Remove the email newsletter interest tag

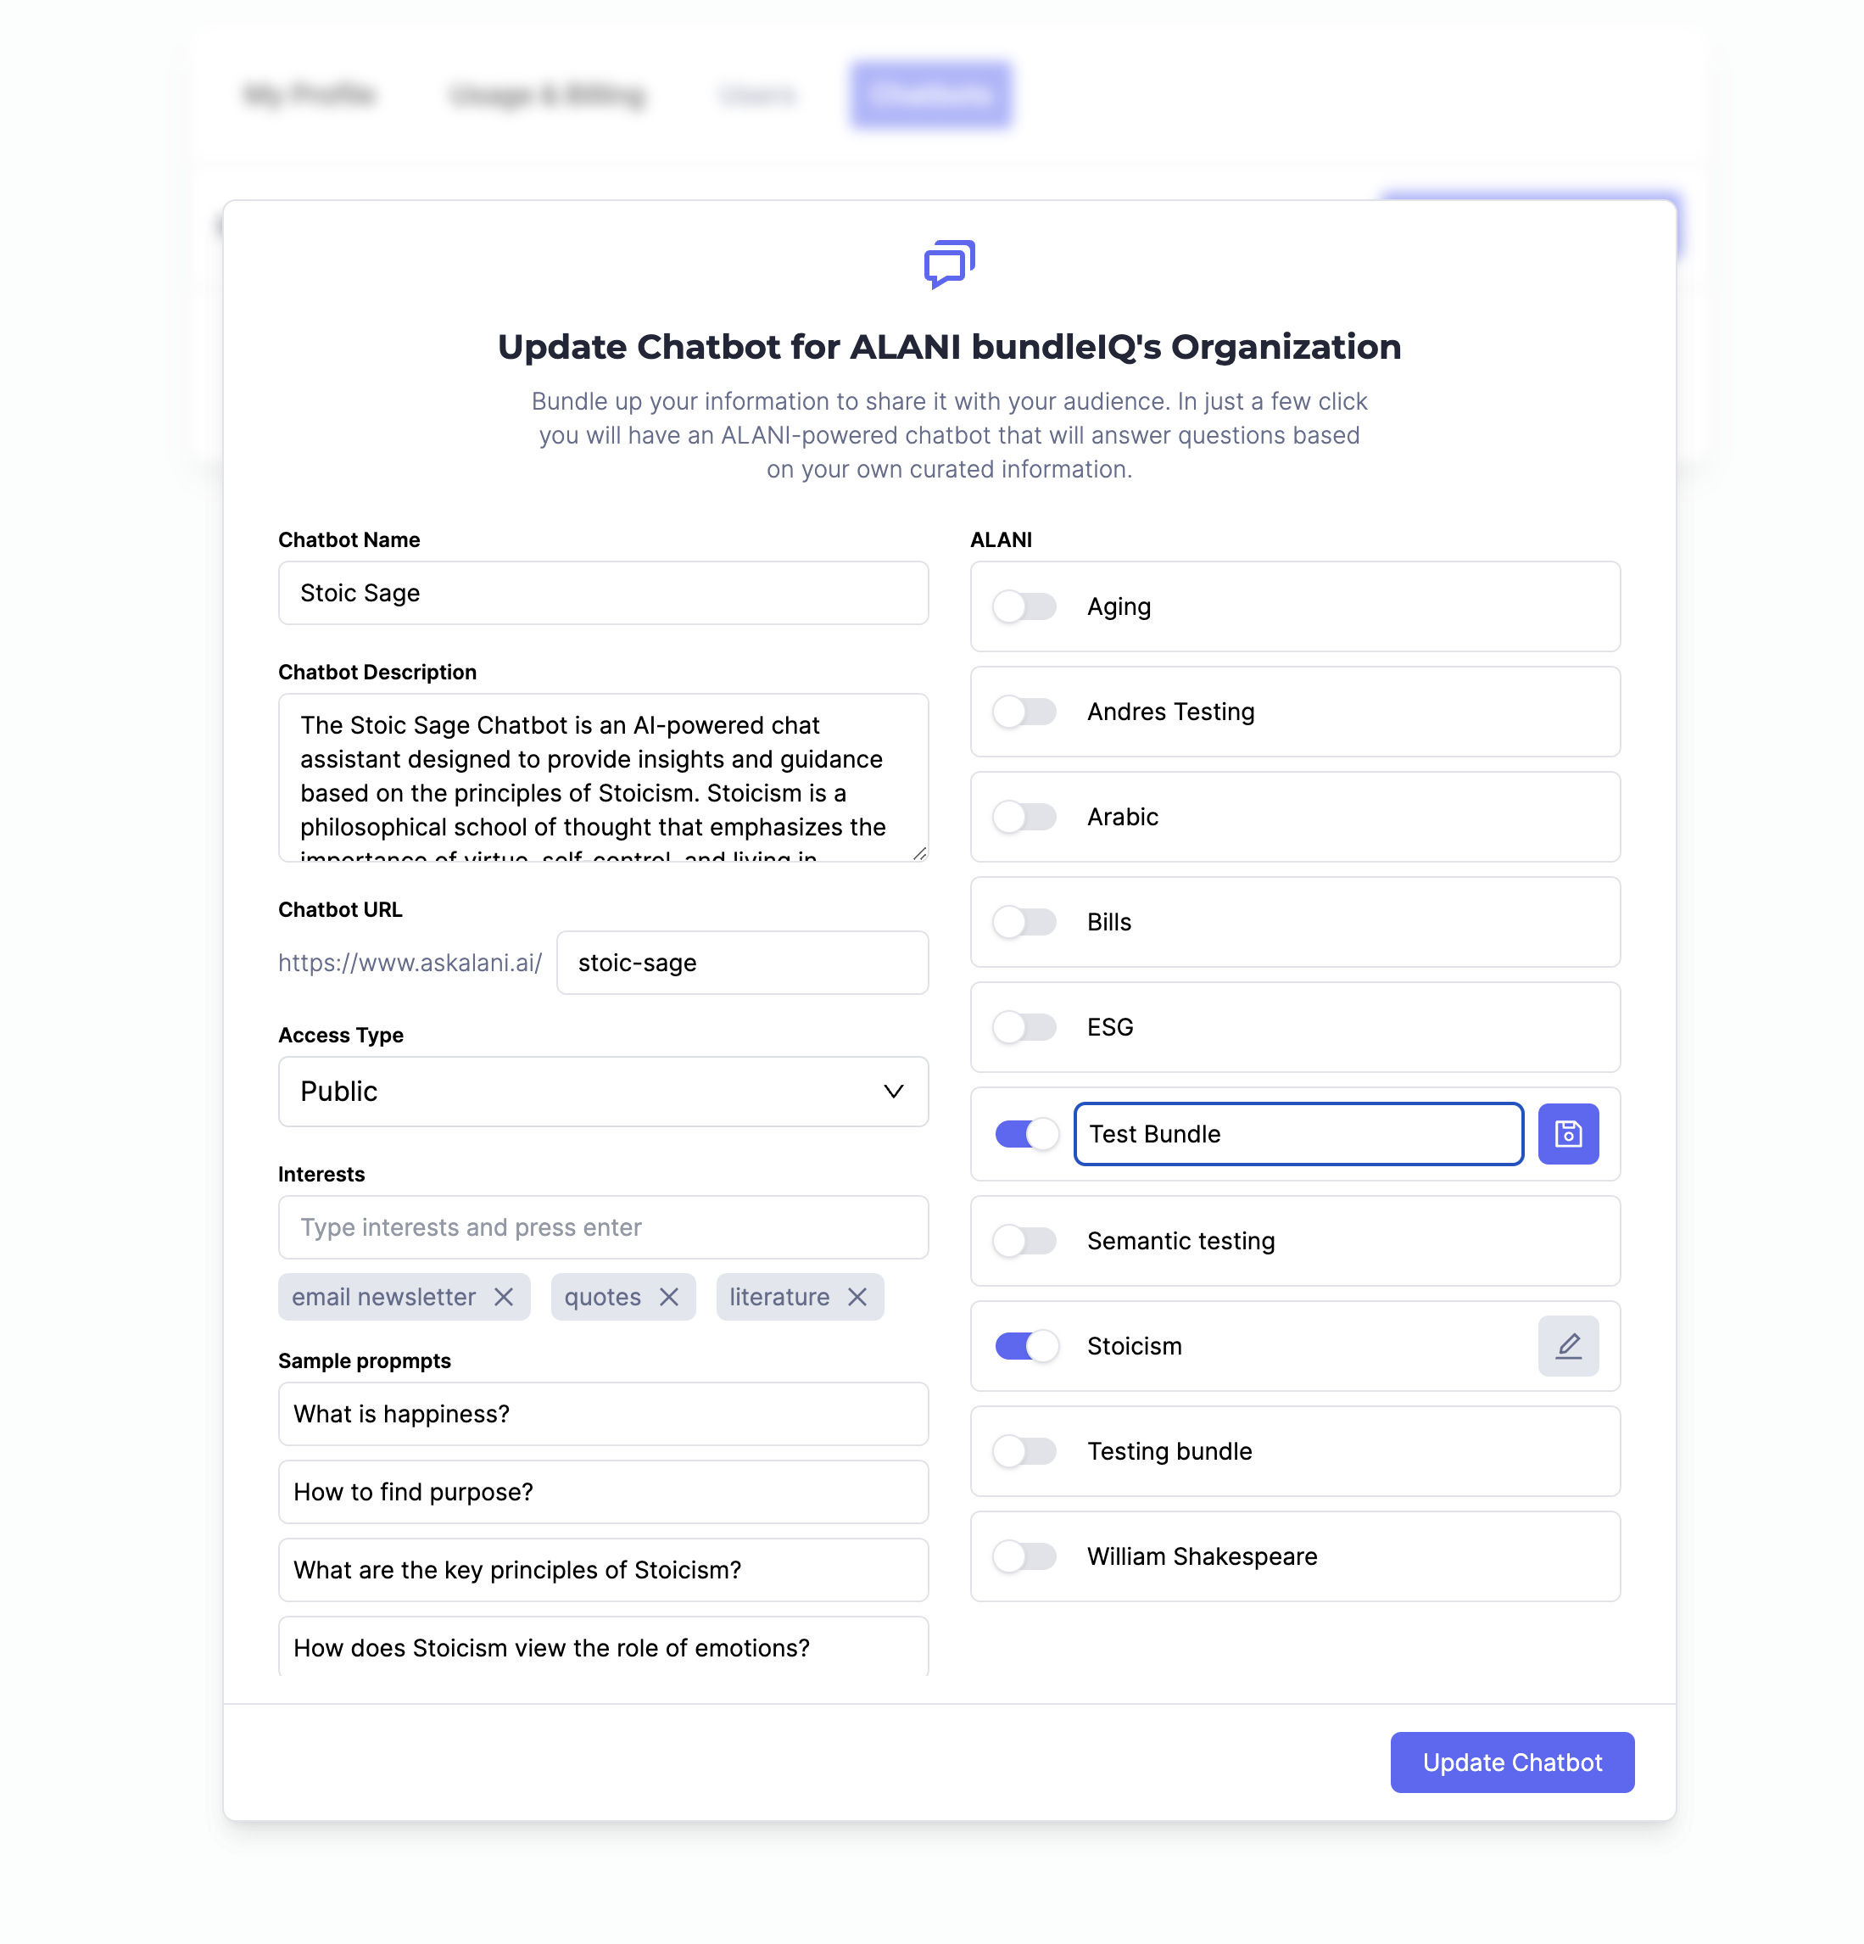[x=504, y=1298]
